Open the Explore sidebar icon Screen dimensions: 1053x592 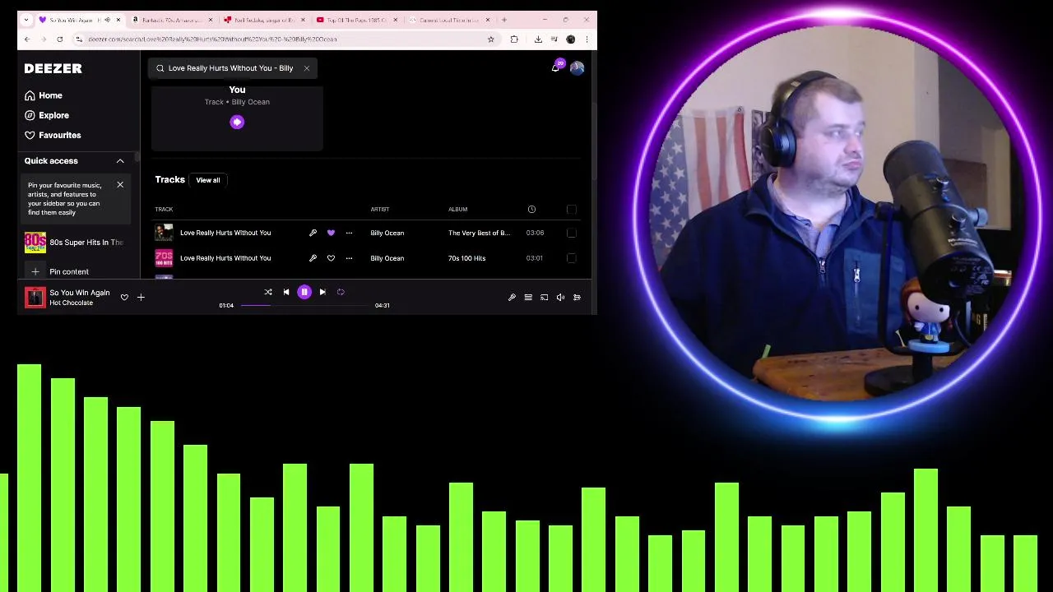pyautogui.click(x=30, y=115)
